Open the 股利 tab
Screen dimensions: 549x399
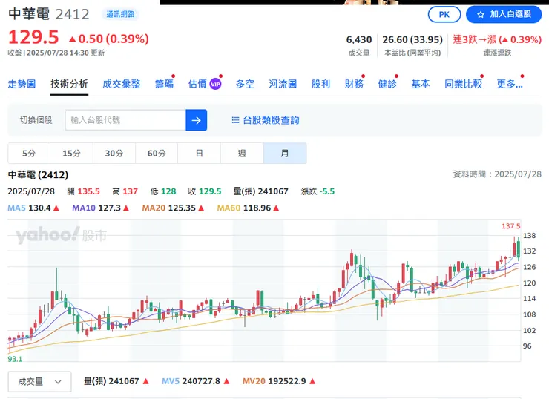point(320,84)
